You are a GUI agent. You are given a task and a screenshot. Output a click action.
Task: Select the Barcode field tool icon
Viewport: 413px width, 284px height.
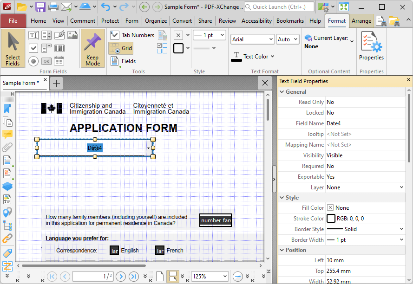tap(59, 48)
